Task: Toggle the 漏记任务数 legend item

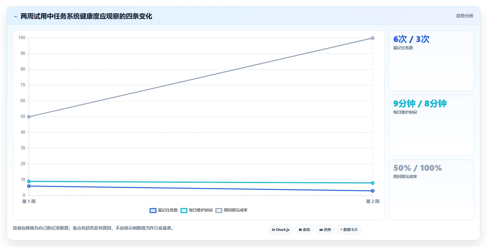Action: point(164,210)
